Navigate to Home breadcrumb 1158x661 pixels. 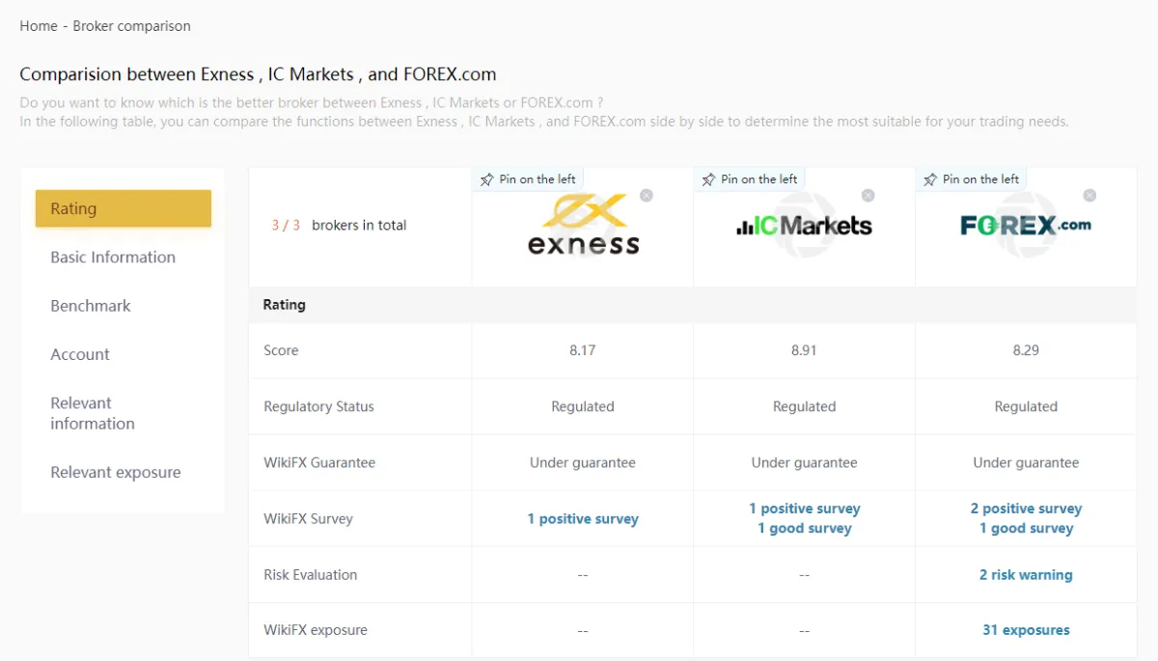39,26
